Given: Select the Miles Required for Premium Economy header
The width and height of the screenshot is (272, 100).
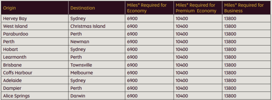Looking at the screenshot, I should [x=198, y=8].
